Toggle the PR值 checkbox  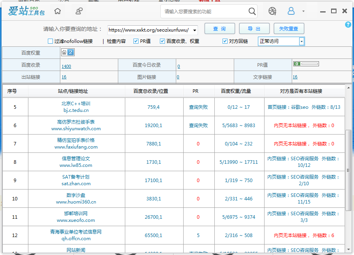136,41
